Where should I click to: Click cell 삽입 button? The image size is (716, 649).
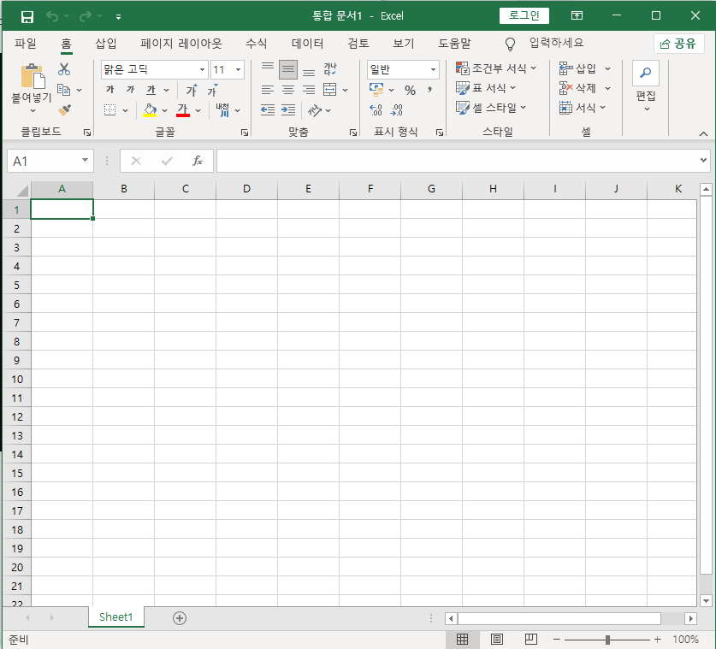(578, 68)
